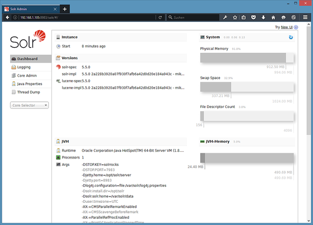Click the Oracle Corporation runtime text
This screenshot has width=313, height=225.
(x=133, y=151)
